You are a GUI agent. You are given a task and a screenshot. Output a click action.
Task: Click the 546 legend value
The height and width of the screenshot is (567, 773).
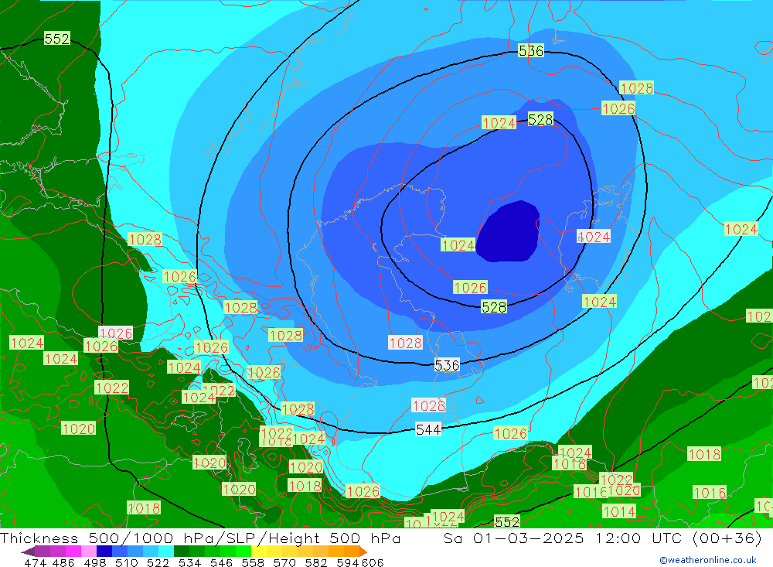click(x=221, y=562)
